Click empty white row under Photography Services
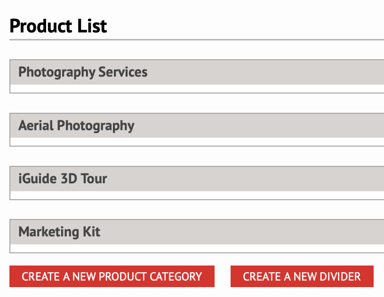The width and height of the screenshot is (384, 297). click(197, 88)
